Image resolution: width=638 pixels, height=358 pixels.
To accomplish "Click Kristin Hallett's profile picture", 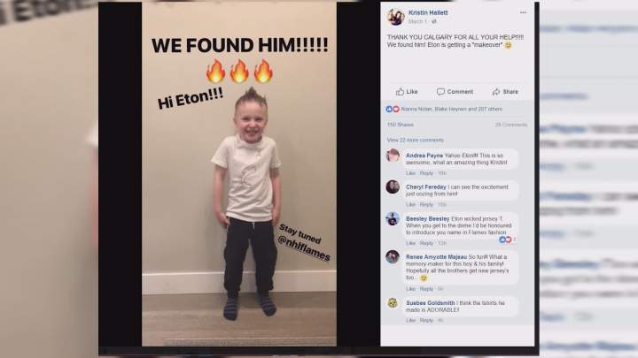I will coord(395,17).
